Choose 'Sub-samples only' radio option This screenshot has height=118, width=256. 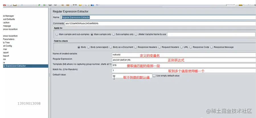point(114,34)
